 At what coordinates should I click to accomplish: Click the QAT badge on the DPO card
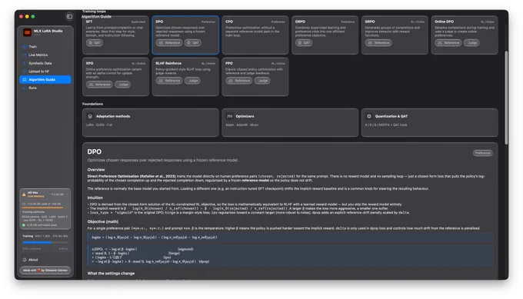(193, 43)
